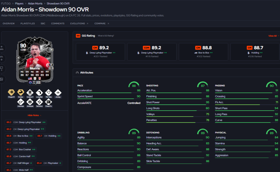Open the Aidan Morris breadcrumb link

pyautogui.click(x=35, y=4)
